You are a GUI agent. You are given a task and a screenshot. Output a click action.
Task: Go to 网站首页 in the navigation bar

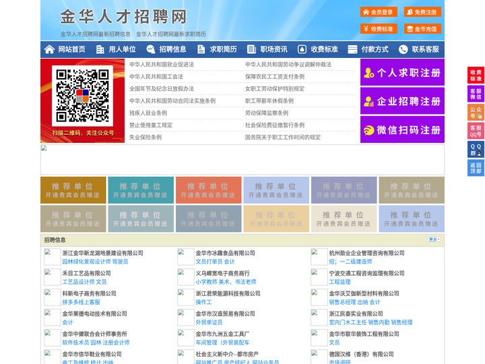72,49
